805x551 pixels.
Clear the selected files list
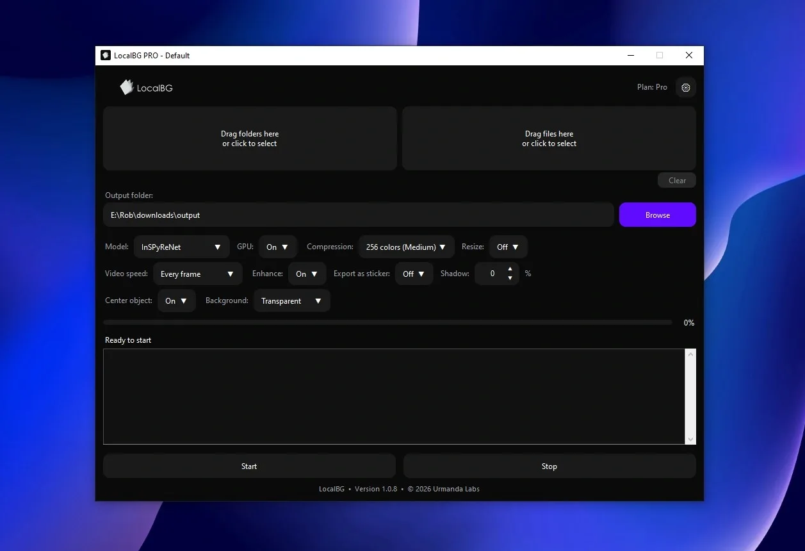click(x=677, y=181)
